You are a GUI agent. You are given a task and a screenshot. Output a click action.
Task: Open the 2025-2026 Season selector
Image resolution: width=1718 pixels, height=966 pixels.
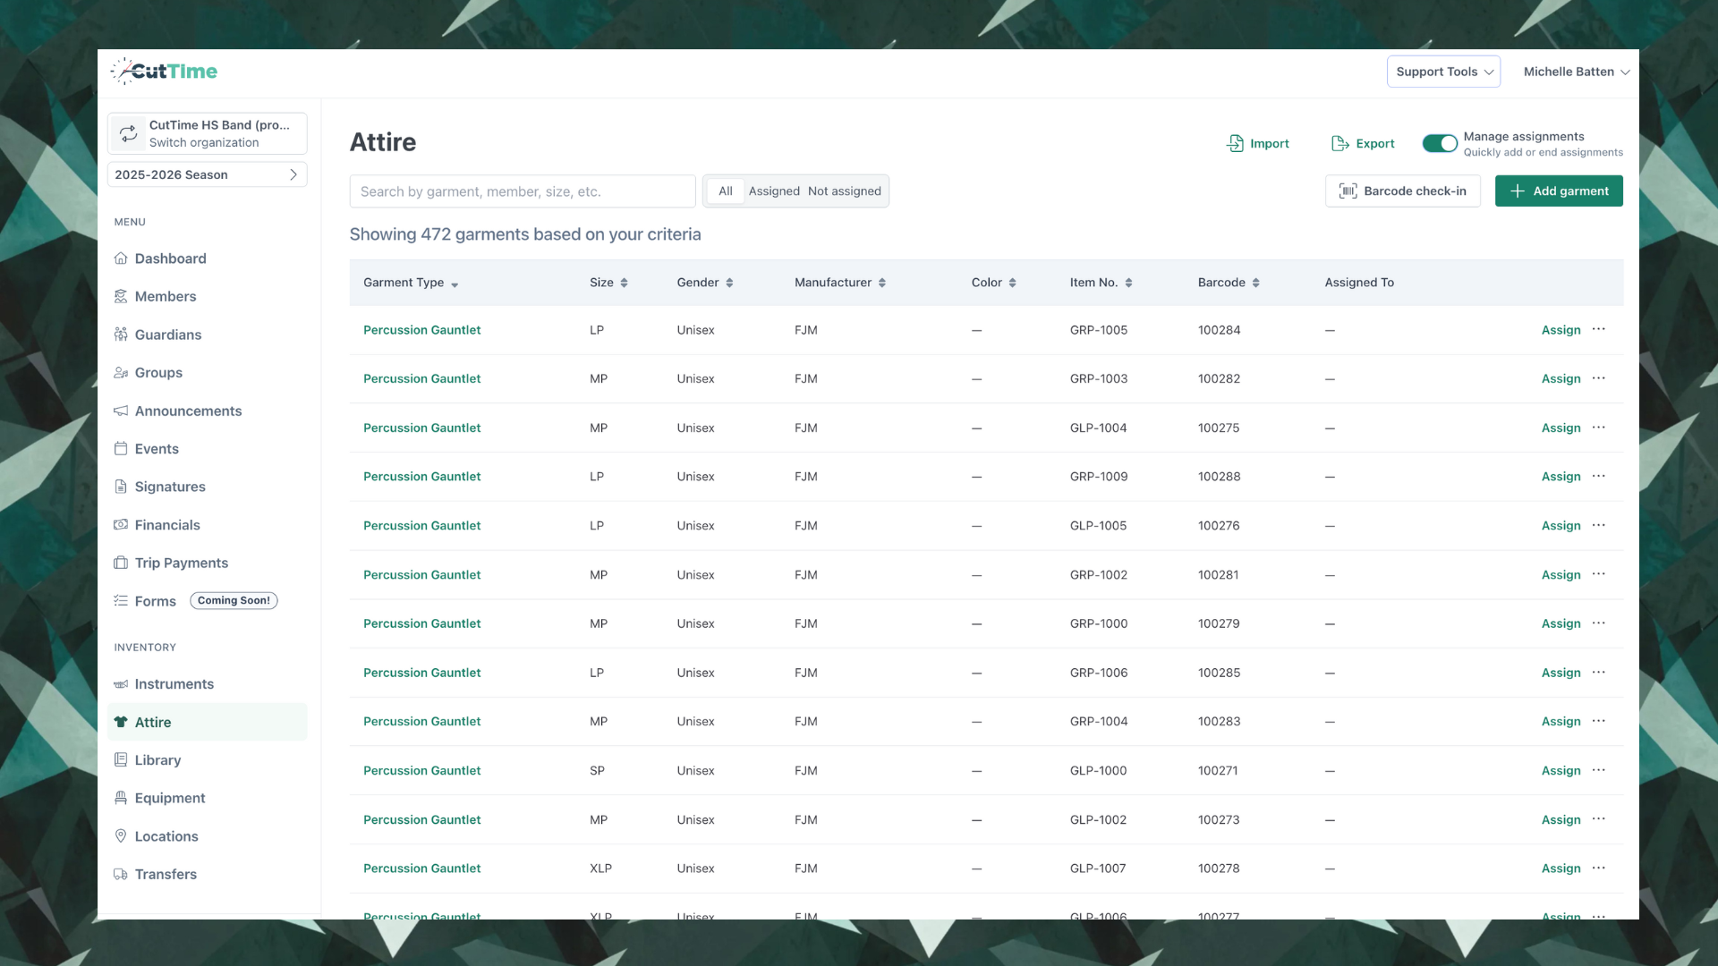[x=207, y=174]
